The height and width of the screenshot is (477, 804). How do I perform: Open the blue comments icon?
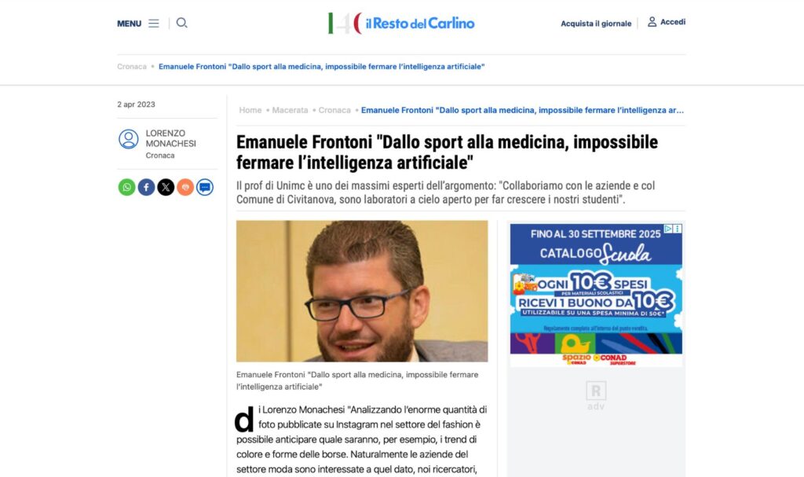pos(205,187)
